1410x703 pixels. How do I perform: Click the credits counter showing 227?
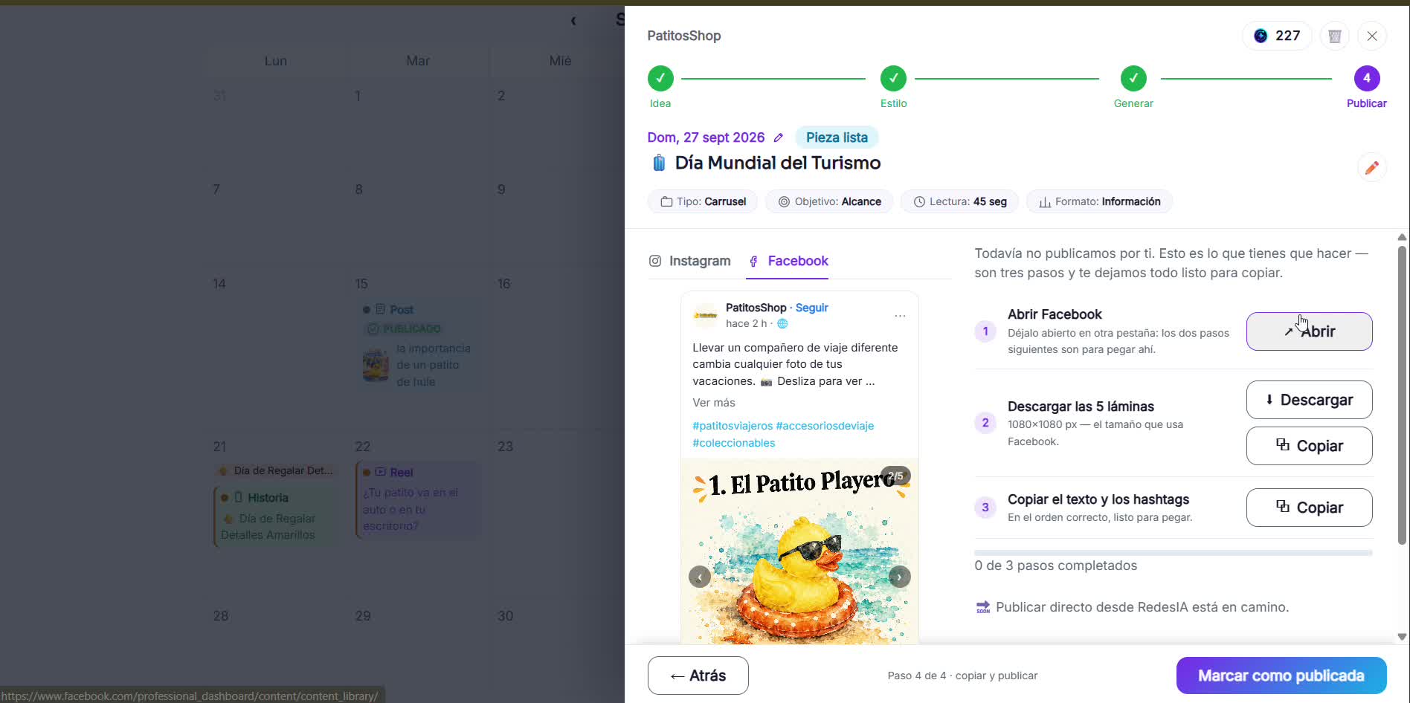[1277, 36]
